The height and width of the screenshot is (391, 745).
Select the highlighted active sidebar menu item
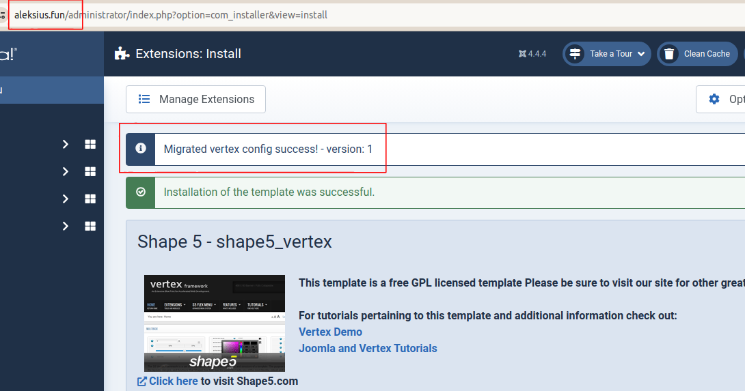coord(51,90)
